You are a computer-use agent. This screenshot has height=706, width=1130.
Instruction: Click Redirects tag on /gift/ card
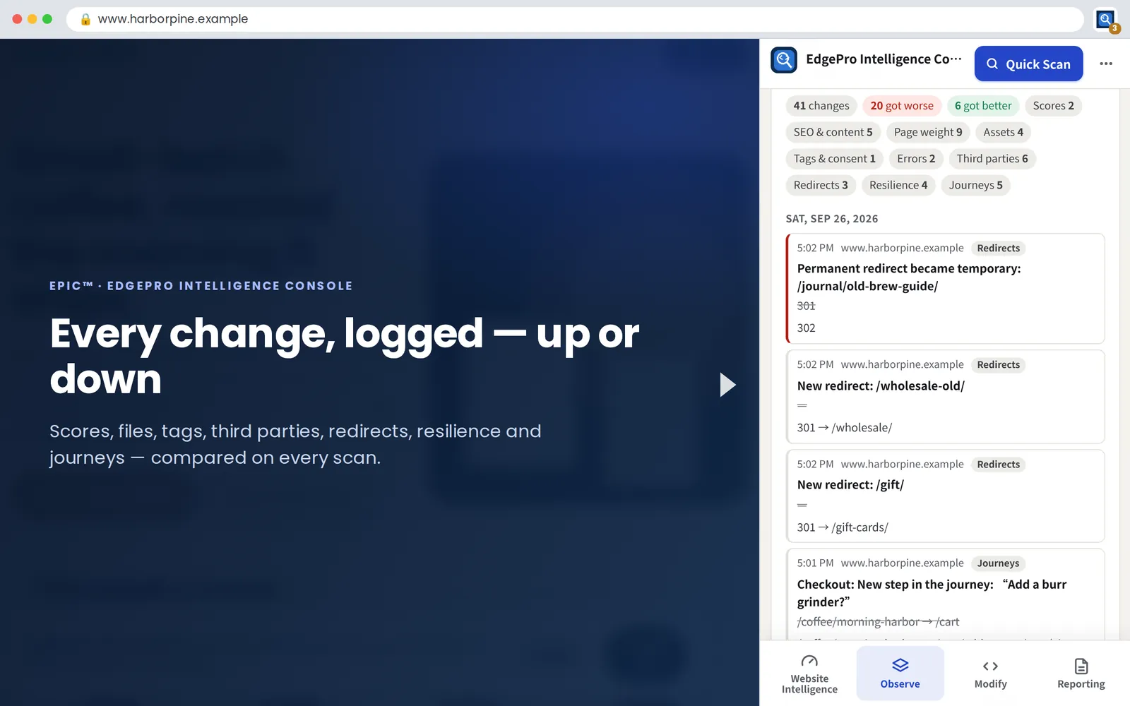998,465
